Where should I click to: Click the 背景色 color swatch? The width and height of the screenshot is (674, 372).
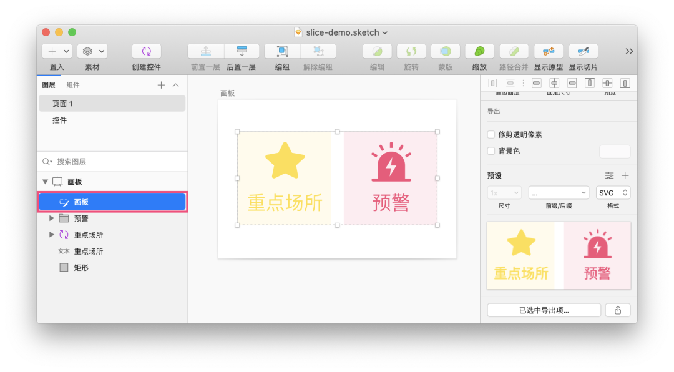tap(614, 151)
